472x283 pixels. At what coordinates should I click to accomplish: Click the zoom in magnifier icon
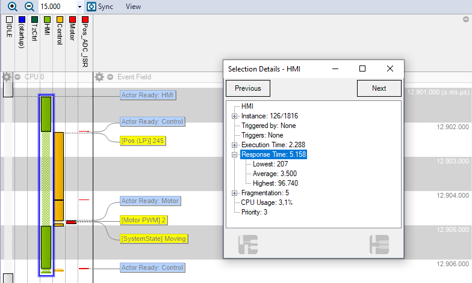click(x=12, y=6)
